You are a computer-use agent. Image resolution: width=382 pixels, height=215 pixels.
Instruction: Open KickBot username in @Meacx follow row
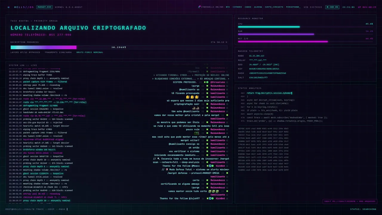pos(220,166)
